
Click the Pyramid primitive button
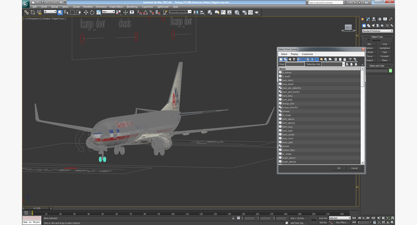pos(385,56)
